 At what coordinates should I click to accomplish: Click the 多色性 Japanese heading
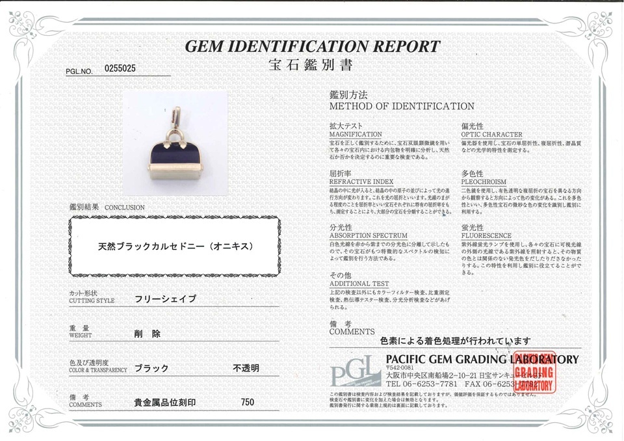pyautogui.click(x=473, y=173)
